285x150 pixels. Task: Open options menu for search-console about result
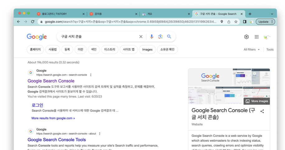coord(100,134)
